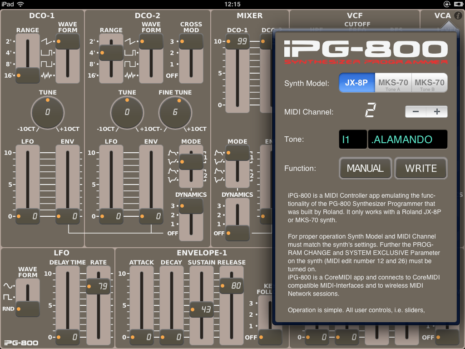This screenshot has width=465, height=349.
Task: Click the DCO-1 sawtooth waveform icon
Action: 47,41
